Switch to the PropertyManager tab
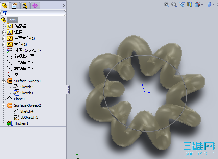Screen dimensions: 218x159 click(x=15, y=6)
